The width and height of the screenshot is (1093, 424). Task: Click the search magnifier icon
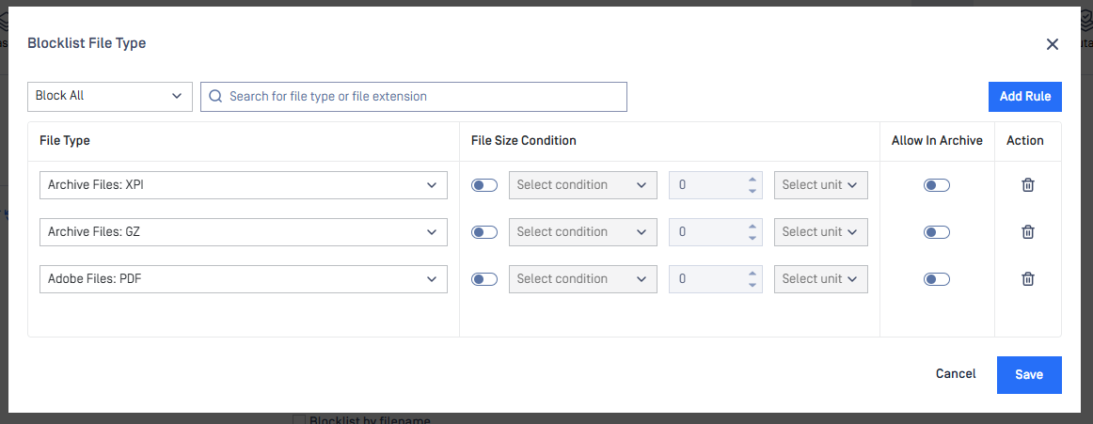(x=215, y=97)
